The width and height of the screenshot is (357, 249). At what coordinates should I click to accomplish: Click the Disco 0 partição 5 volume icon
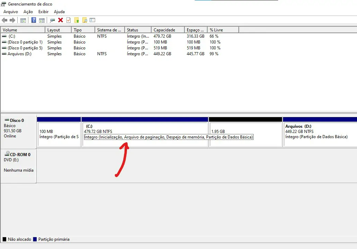pos(4,48)
